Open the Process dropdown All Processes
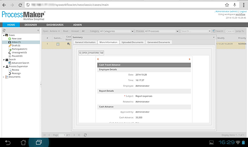This screenshot has height=147, width=248. coord(162,31)
